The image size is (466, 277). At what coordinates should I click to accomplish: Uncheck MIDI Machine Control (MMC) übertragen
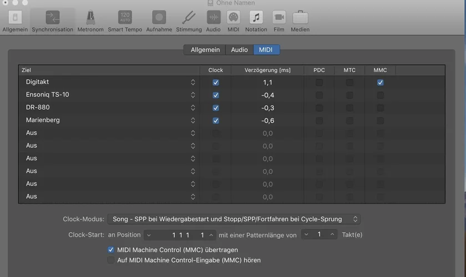pos(111,250)
